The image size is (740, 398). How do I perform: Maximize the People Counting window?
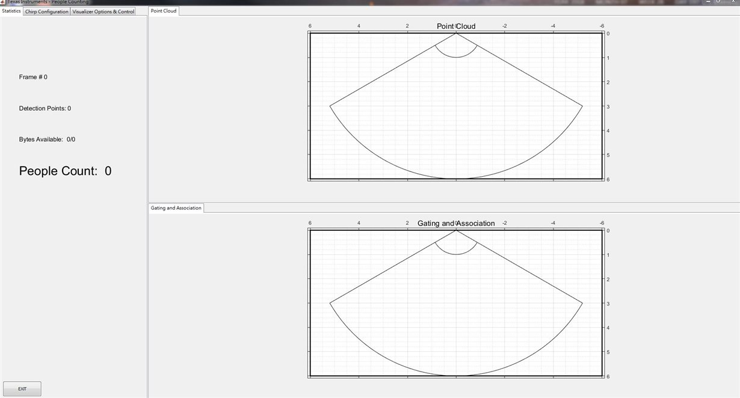pos(718,2)
